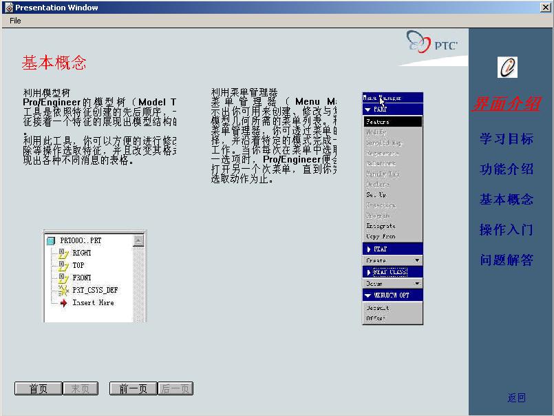
Task: Select Feature in the PART menu
Action: pos(392,122)
